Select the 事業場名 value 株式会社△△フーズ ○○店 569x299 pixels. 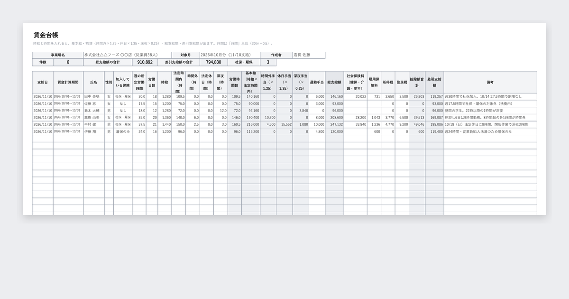pos(128,55)
